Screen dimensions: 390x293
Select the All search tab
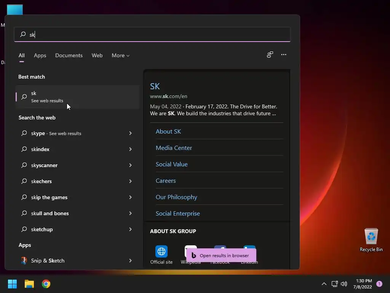(x=22, y=55)
